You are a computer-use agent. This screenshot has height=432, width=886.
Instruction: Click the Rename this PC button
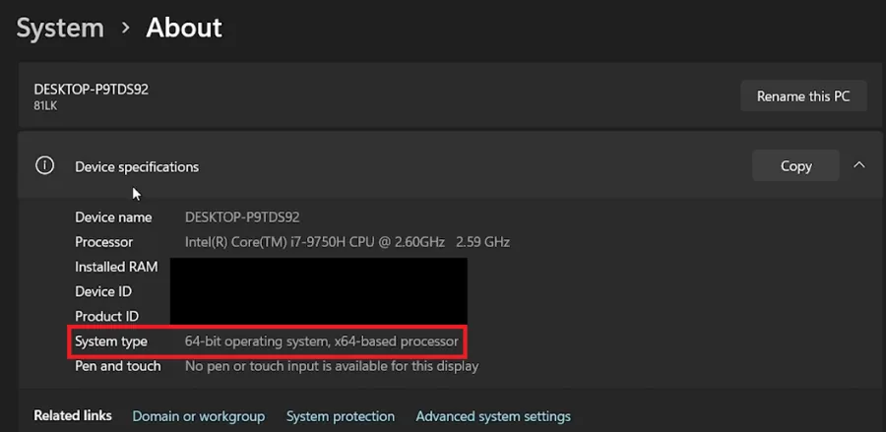(x=803, y=96)
